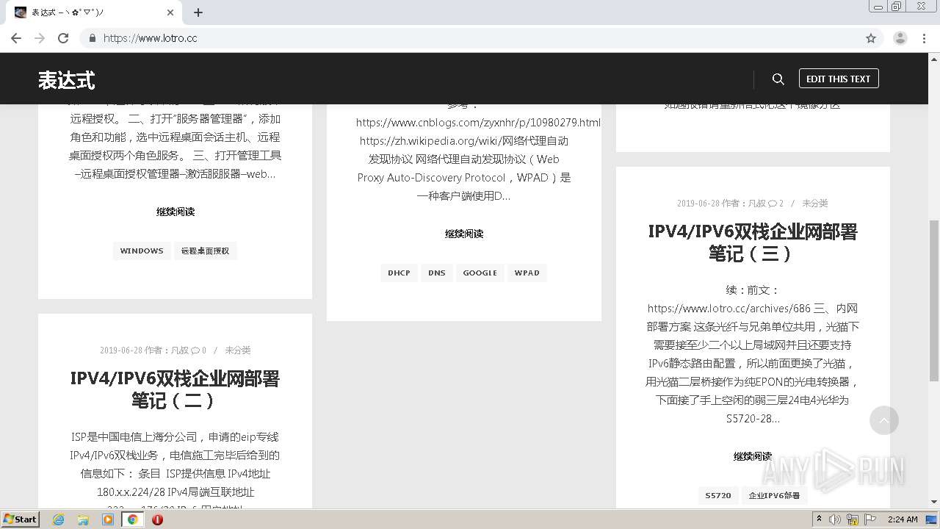Open the 企业IPV6部署 tag
This screenshot has width=940, height=529.
coord(774,495)
